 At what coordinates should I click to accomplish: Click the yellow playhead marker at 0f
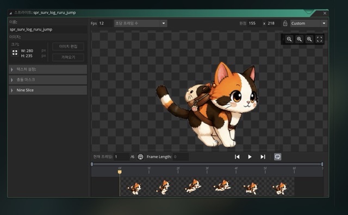[x=120, y=171]
